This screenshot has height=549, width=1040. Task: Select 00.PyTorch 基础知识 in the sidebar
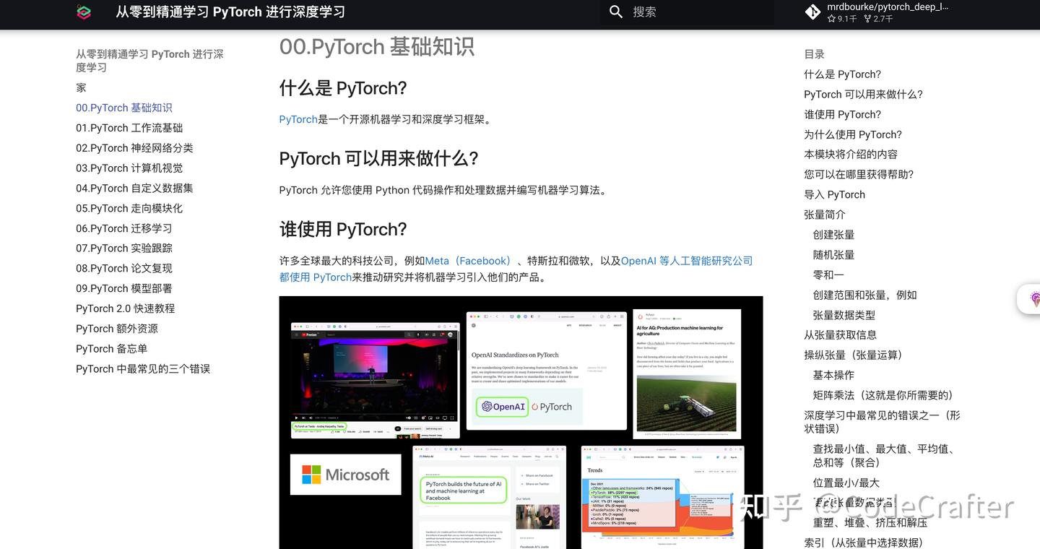tap(124, 107)
